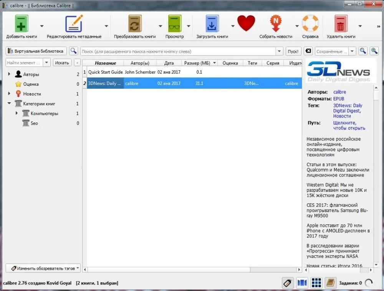Sort by Оценка column header
Viewport: 384px width, 291px height.
point(230,63)
